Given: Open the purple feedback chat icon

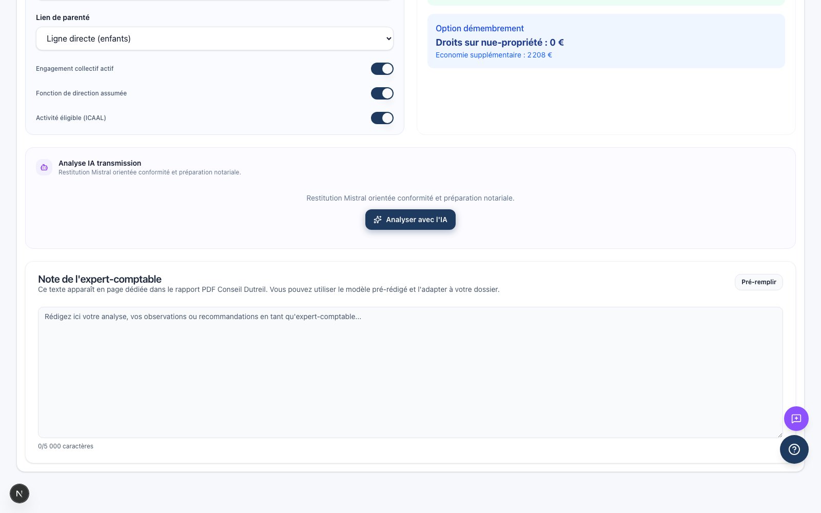Looking at the screenshot, I should pyautogui.click(x=796, y=419).
